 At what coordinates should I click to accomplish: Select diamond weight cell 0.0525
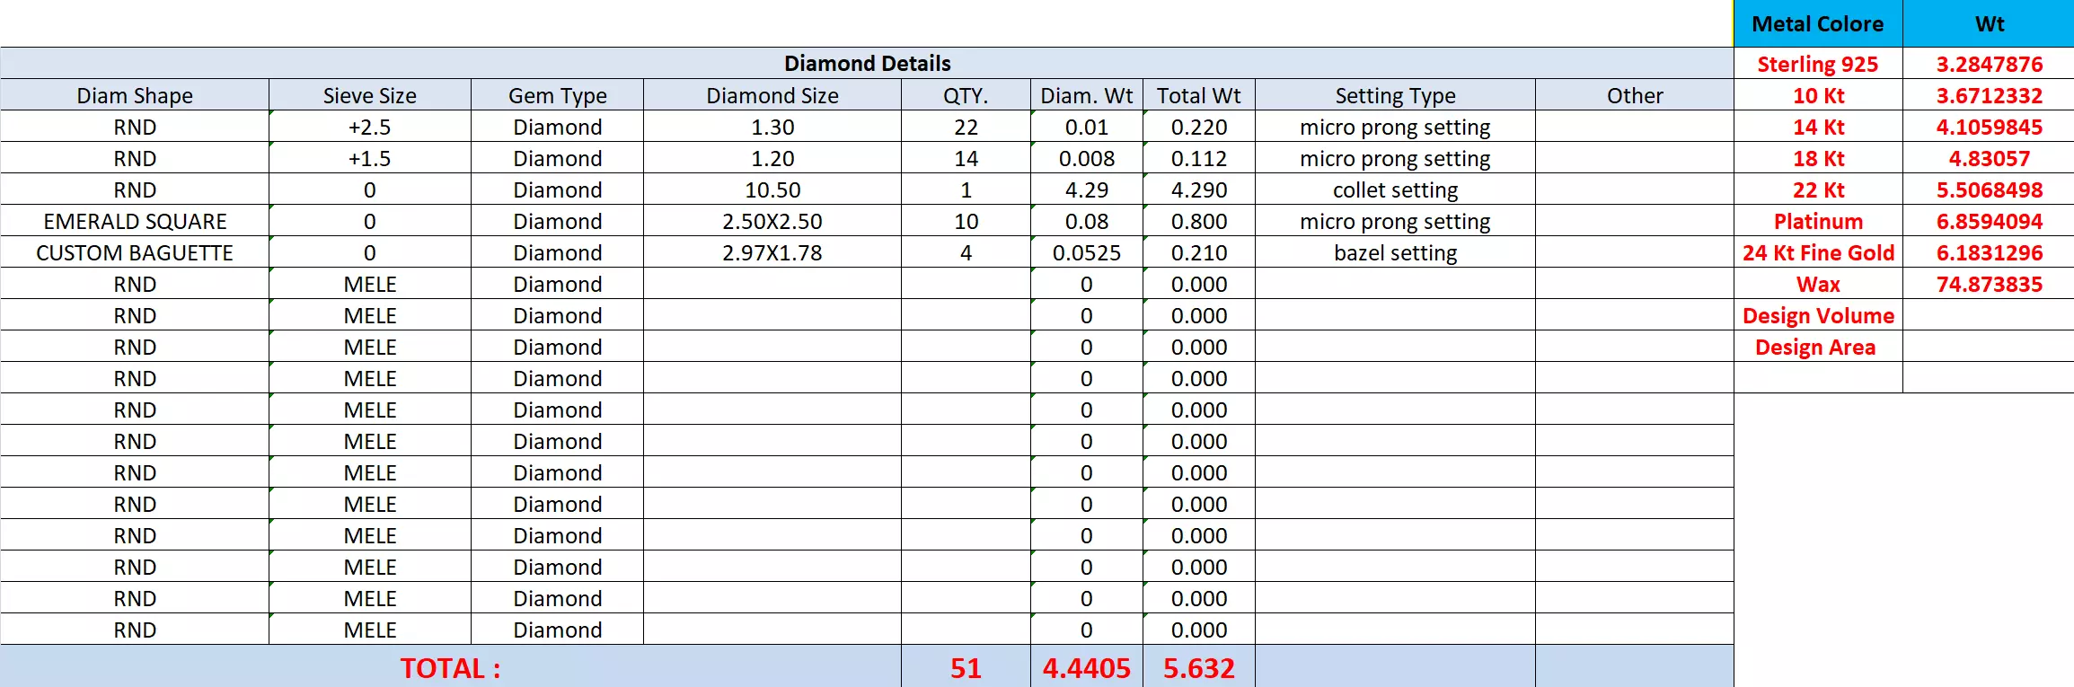(x=1087, y=252)
